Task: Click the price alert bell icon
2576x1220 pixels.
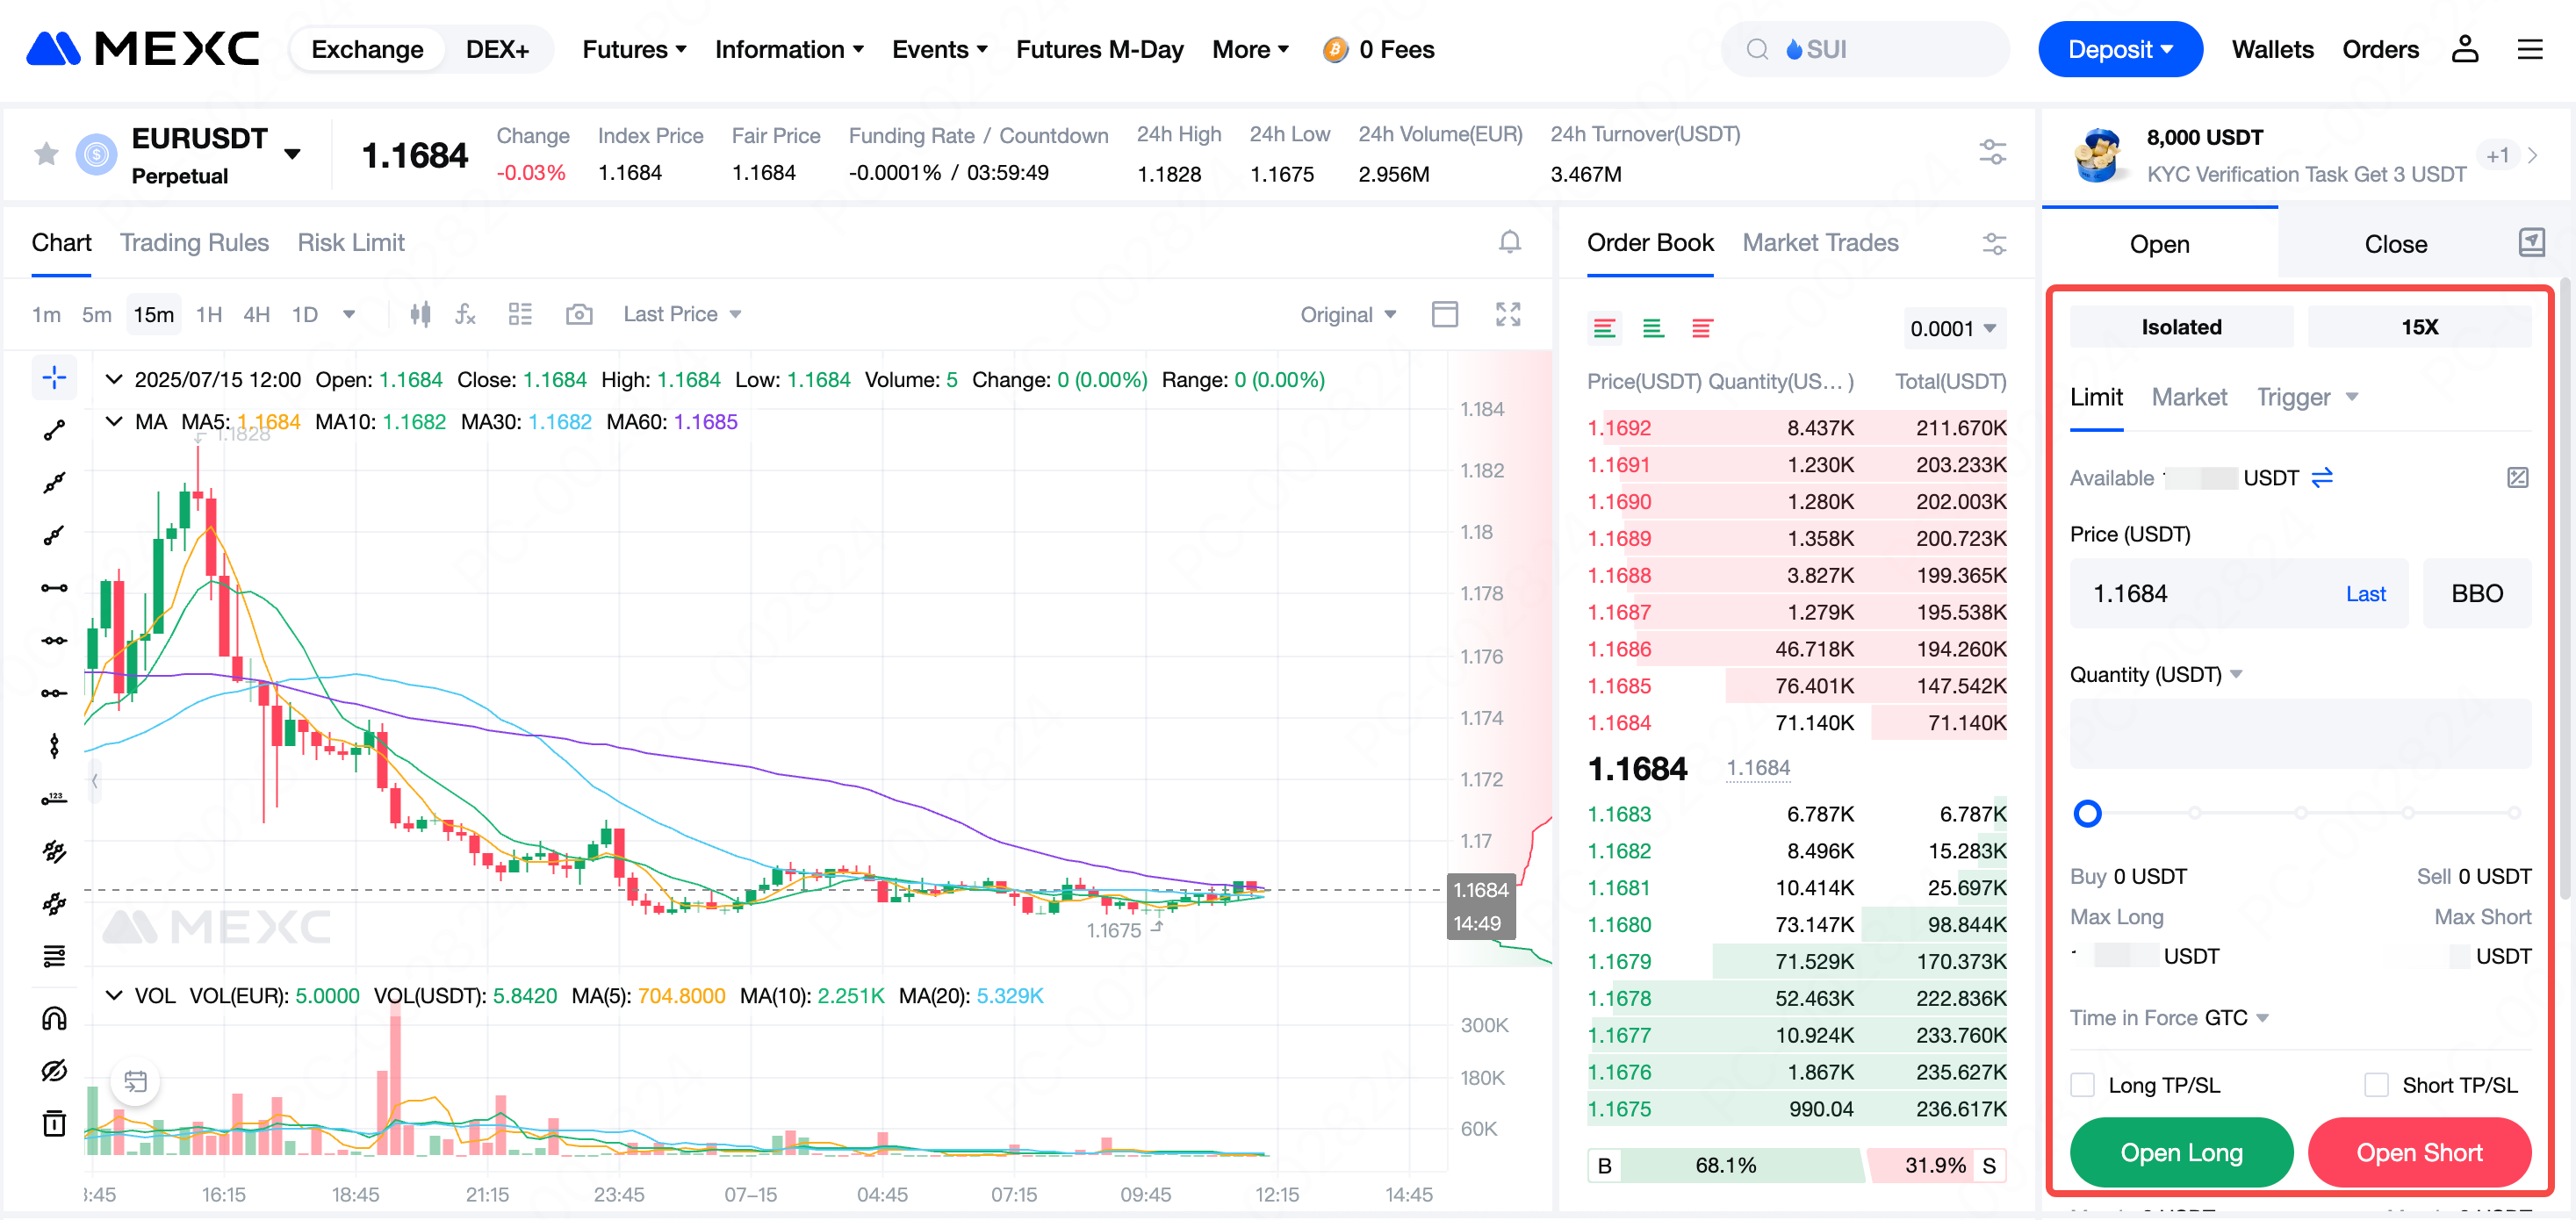Action: pyautogui.click(x=1509, y=242)
